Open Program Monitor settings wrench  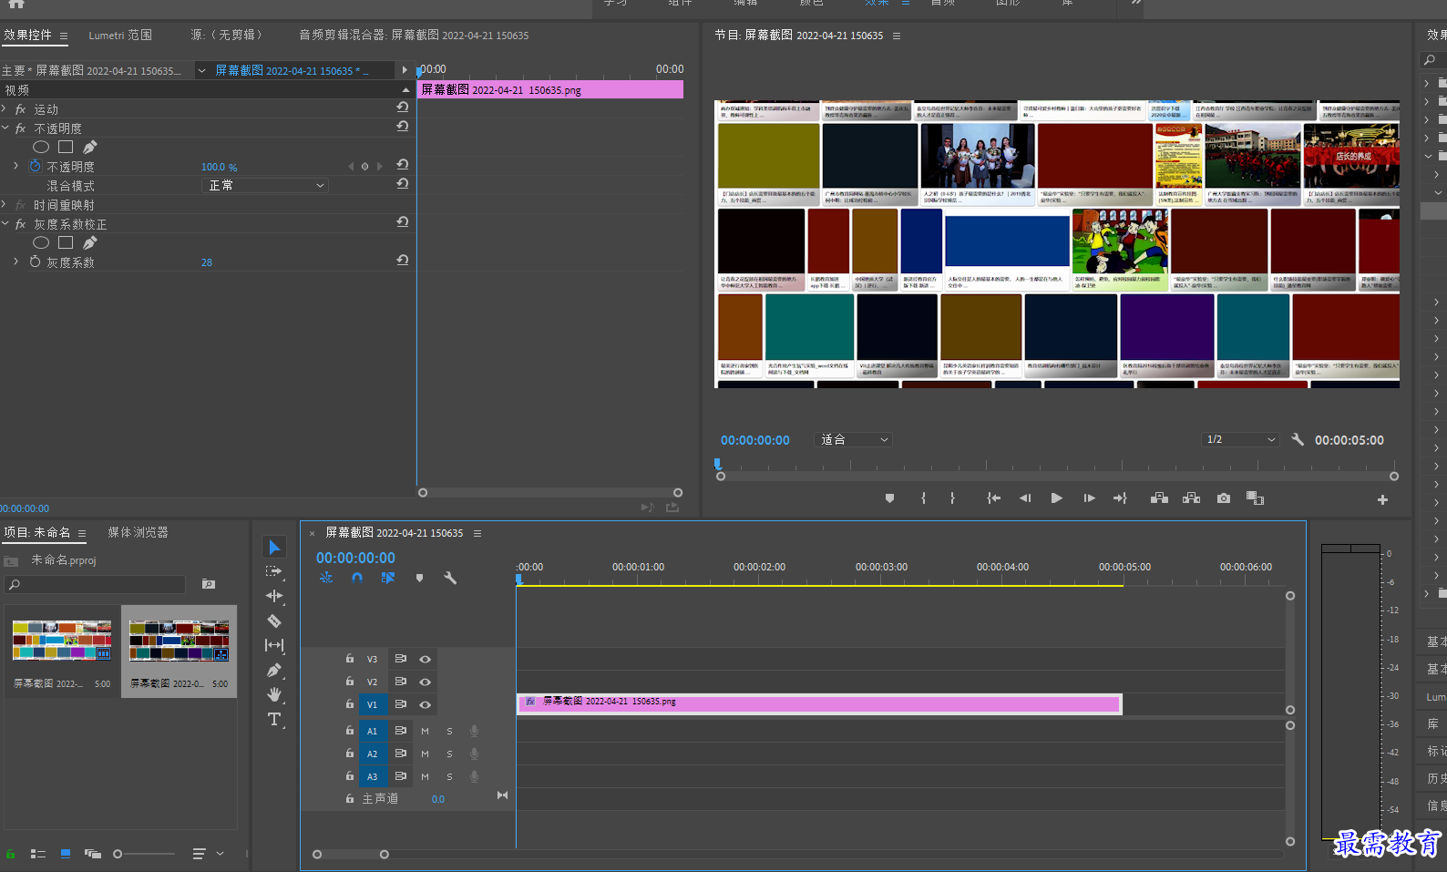click(x=1298, y=439)
